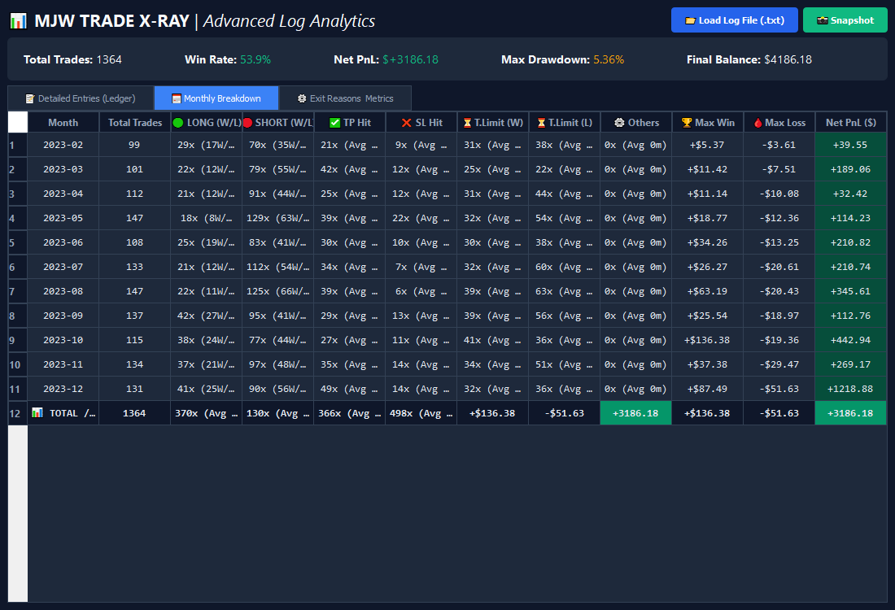Sort by the Month column header
Screen dimensions: 895x610
point(63,122)
